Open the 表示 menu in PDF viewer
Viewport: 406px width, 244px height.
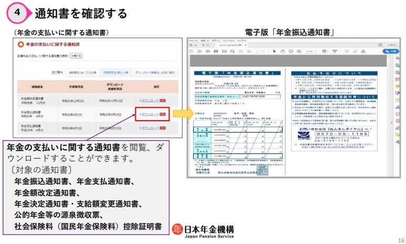coord(216,41)
